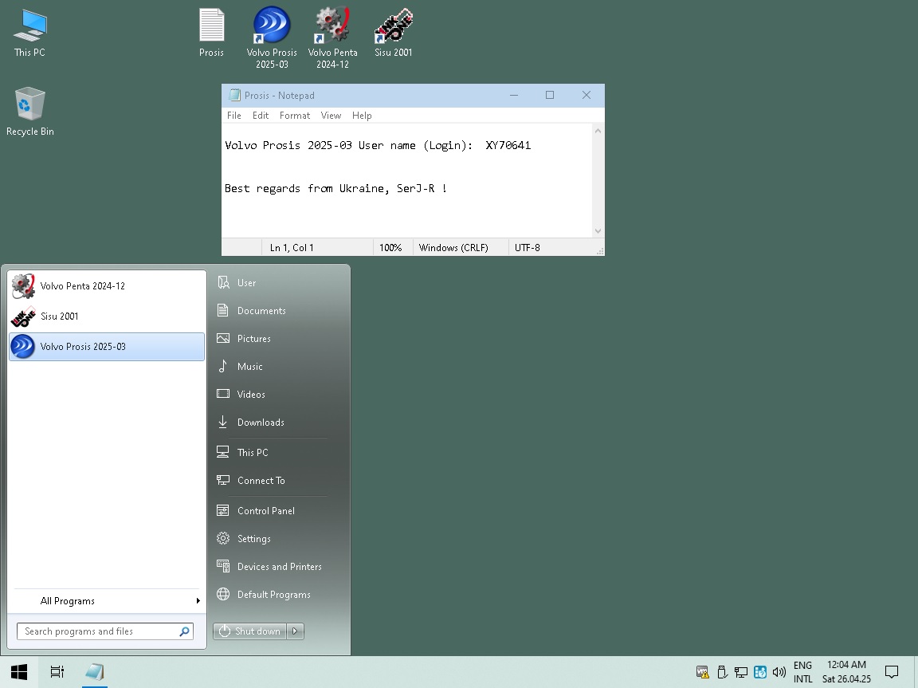Select Volvo Penta 2024-12 desktop shortcut

(x=332, y=38)
